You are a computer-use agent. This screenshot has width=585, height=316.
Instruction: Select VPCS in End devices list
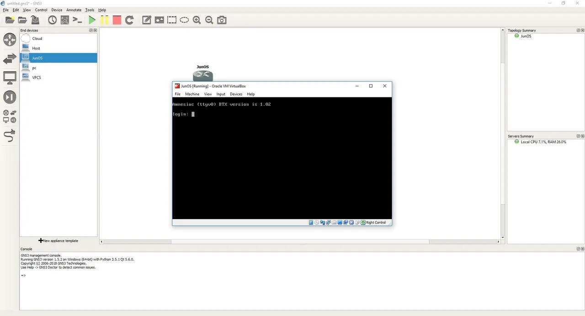point(58,77)
